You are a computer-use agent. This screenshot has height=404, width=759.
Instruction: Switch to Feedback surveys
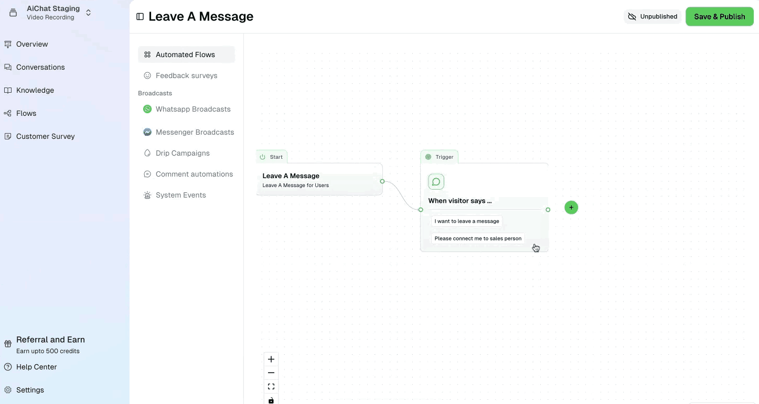point(186,75)
